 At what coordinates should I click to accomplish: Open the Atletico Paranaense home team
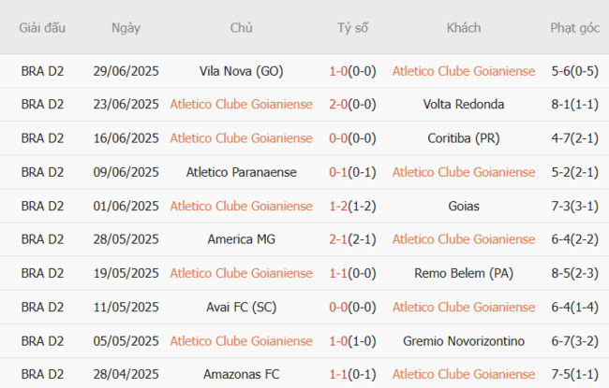241,172
